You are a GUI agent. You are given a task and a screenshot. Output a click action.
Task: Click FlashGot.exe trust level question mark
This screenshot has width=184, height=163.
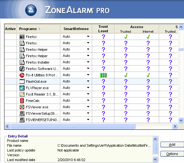click(103, 81)
